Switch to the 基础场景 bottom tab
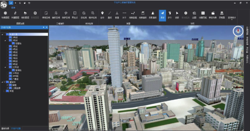Screen dimensions: 250x131 click(5, 128)
